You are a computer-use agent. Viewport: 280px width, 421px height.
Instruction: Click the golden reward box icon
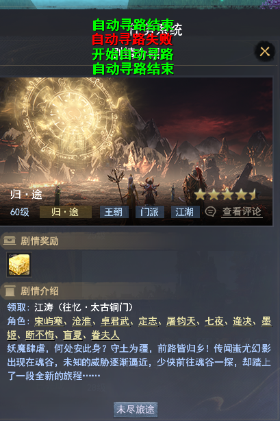[19, 265]
